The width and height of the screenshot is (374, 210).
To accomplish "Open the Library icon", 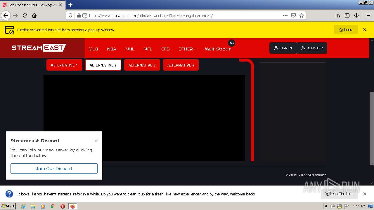I will 338,15.
